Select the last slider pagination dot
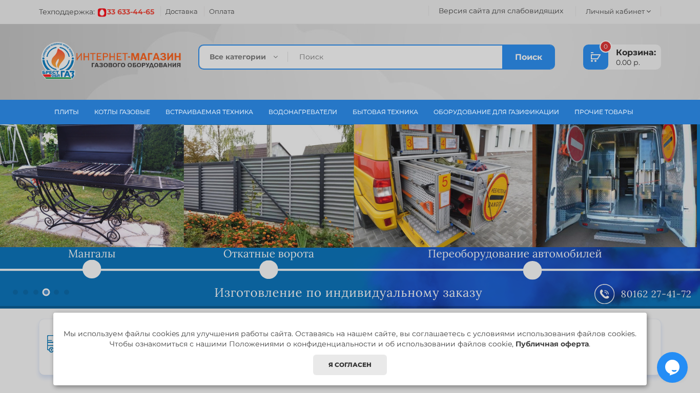The width and height of the screenshot is (700, 393). click(67, 292)
